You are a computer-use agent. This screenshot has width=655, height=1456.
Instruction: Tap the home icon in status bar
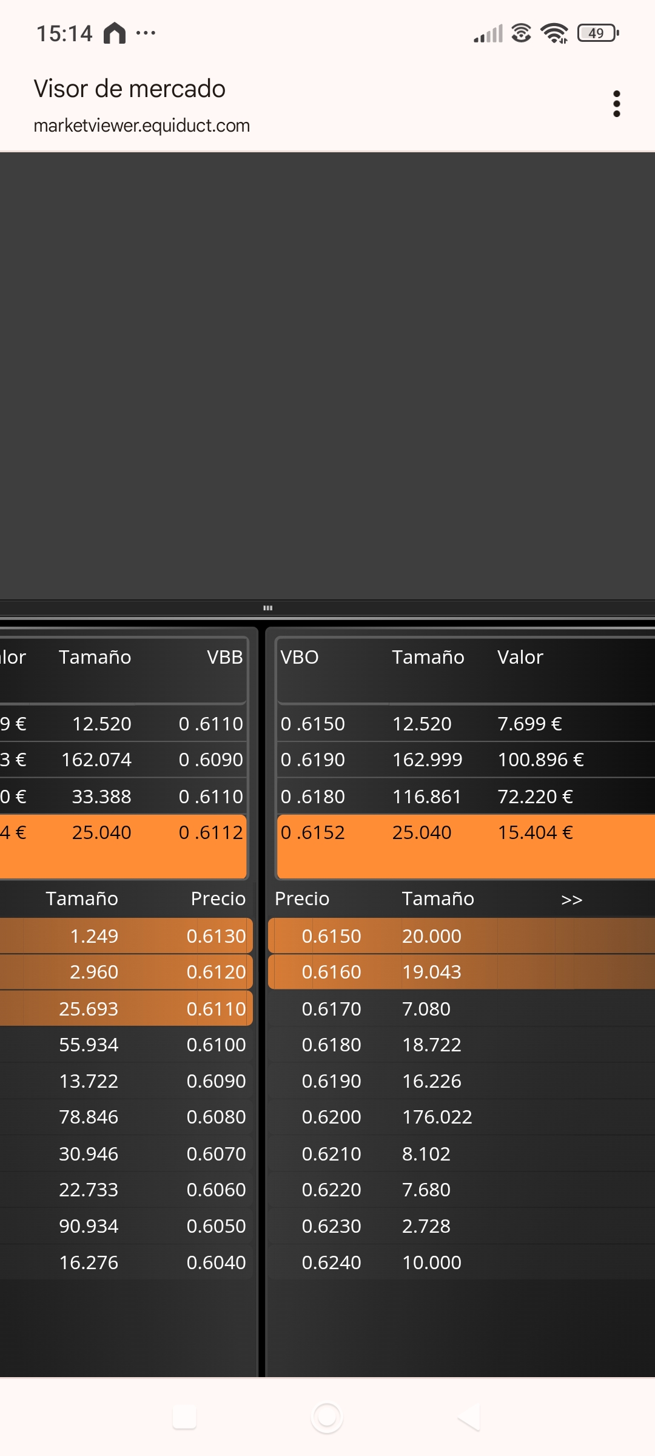coord(114,33)
